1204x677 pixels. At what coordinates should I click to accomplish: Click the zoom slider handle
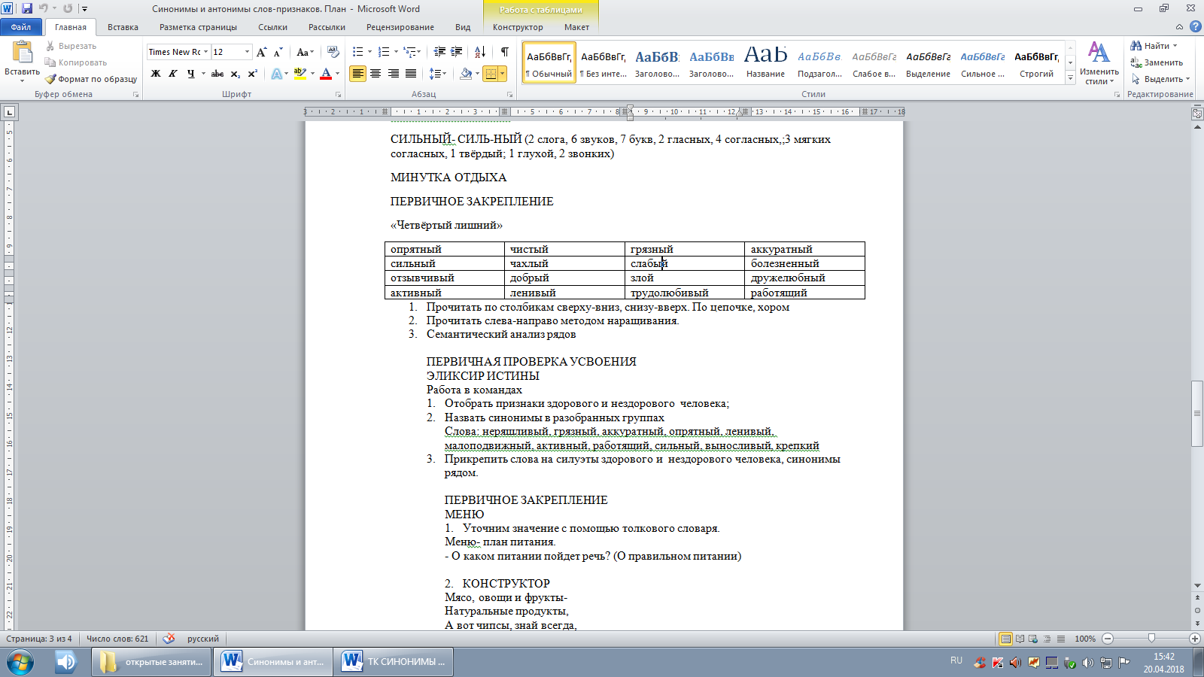1151,639
